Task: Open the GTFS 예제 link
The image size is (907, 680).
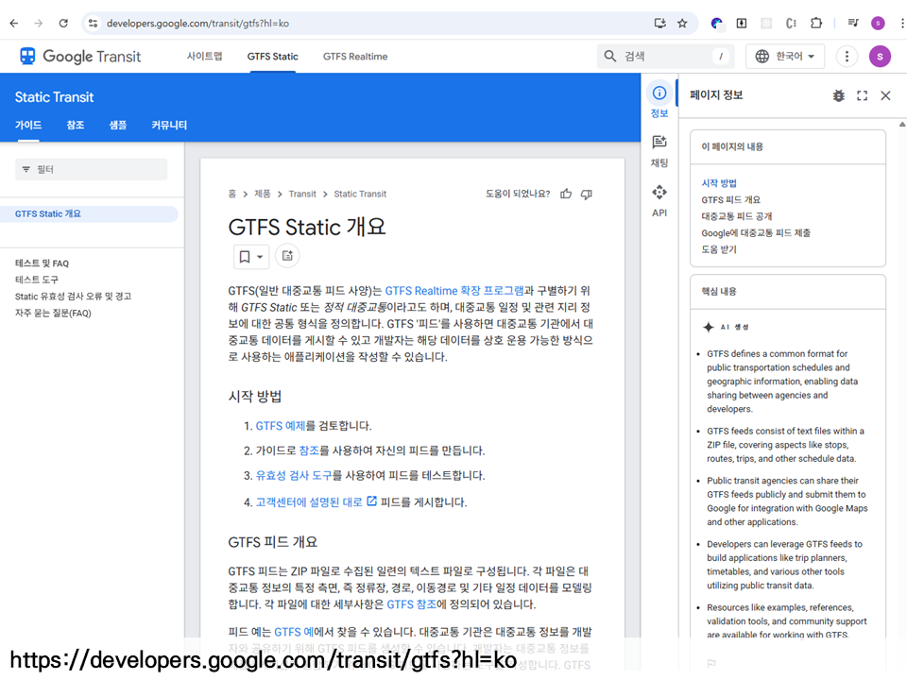Action: pyautogui.click(x=281, y=426)
